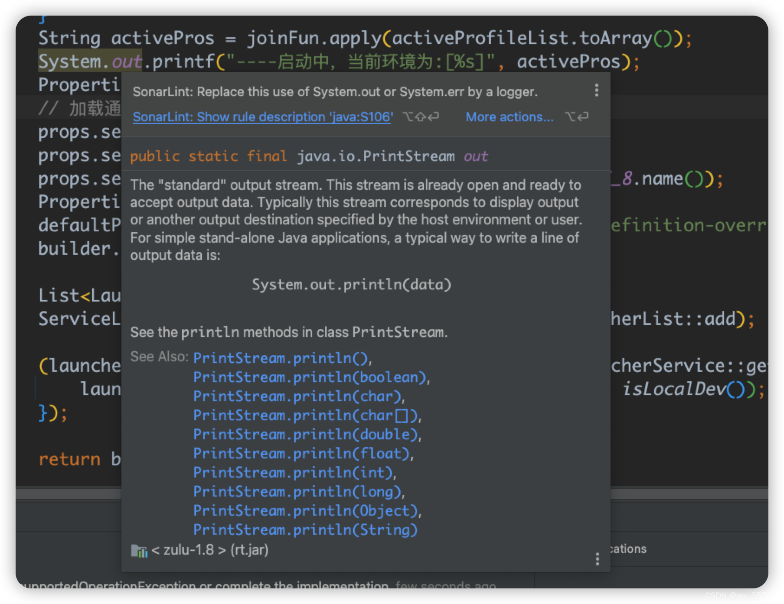784x604 pixels.
Task: Open PrintStream.println(double) link
Action: (x=305, y=435)
